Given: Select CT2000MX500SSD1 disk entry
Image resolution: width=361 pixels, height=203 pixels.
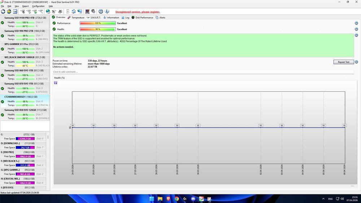Looking at the screenshot, I should (x=25, y=101).
